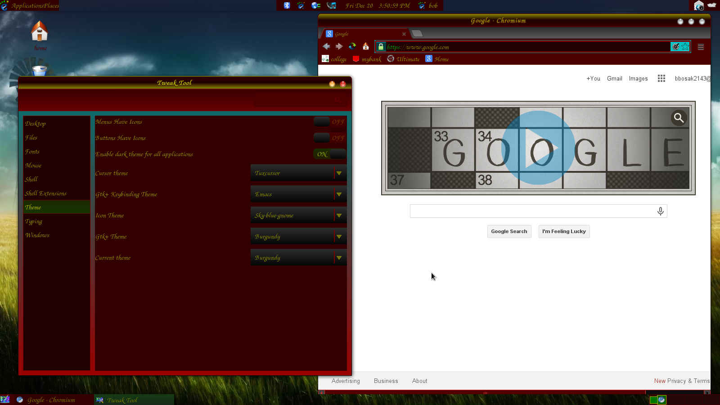Screen dimensions: 720x405
Task: Open the Places menu
Action: (x=52, y=5)
